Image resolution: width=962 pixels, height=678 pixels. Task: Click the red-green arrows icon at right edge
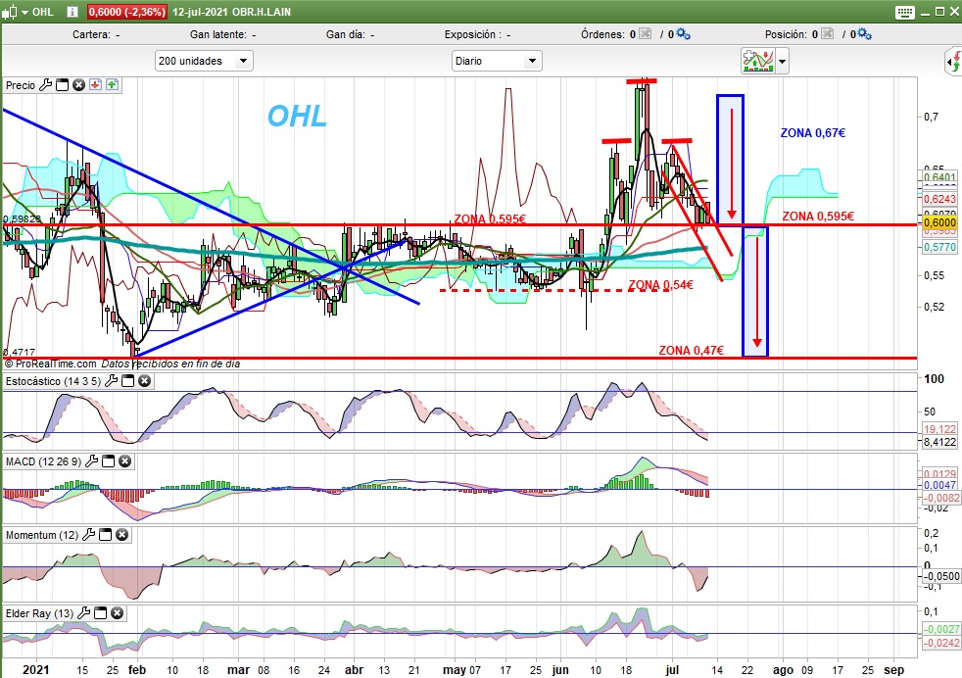point(953,62)
